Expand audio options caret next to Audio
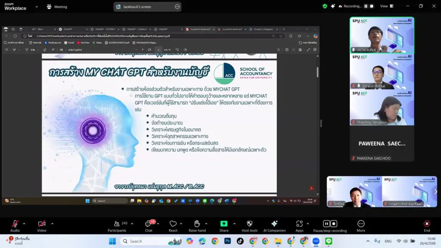 pyautogui.click(x=24, y=224)
